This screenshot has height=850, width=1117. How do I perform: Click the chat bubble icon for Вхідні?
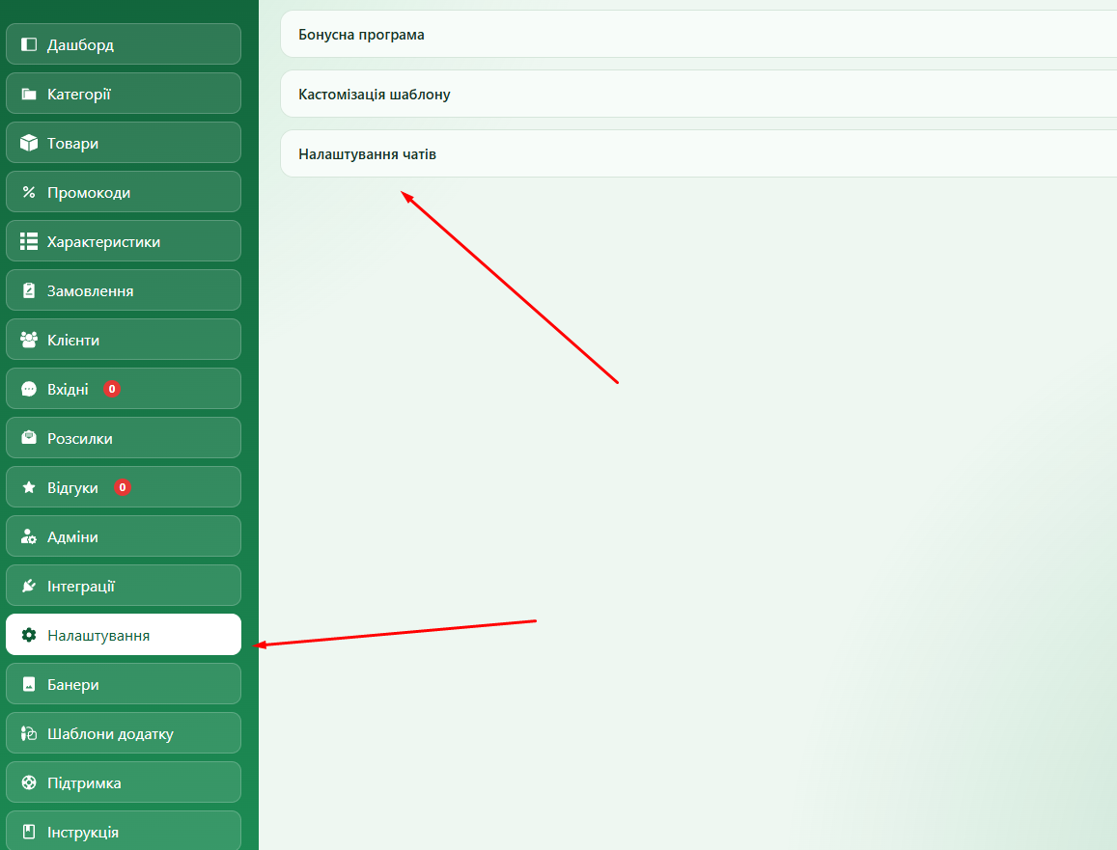pyautogui.click(x=29, y=389)
